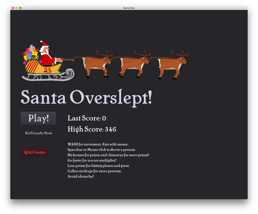The width and height of the screenshot is (258, 214).
Task: Click the Santa Overslept! title
Action: click(86, 98)
